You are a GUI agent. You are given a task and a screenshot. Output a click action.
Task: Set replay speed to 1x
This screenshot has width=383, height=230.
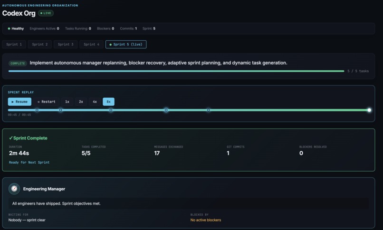pos(67,101)
